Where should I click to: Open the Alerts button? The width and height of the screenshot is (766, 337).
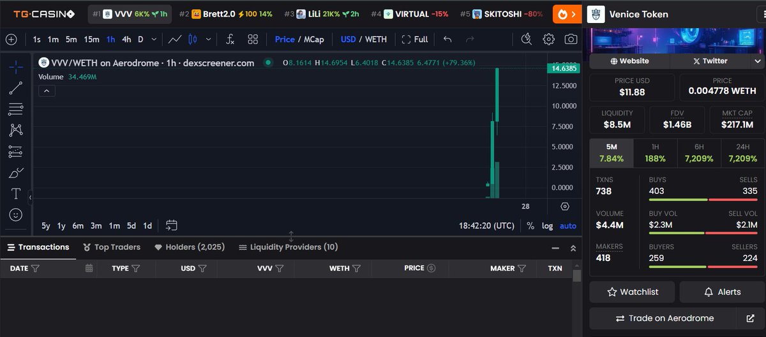[x=722, y=292]
